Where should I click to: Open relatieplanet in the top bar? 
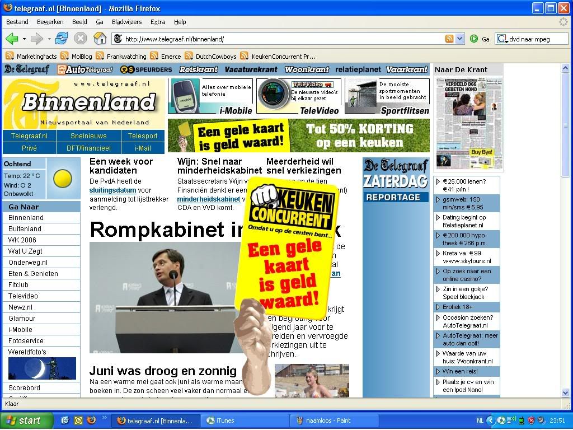point(358,69)
